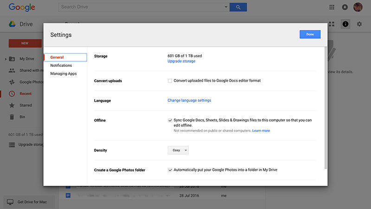
Task: Toggle the Google Photos folder checkbox
Action: tap(170, 170)
